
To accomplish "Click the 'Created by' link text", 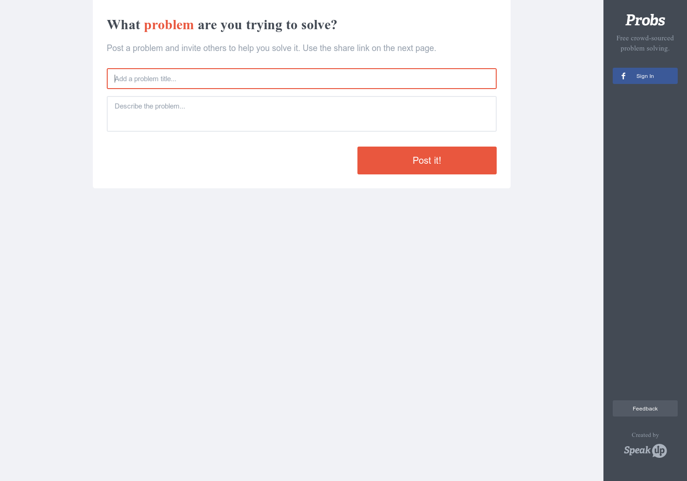I will (645, 435).
